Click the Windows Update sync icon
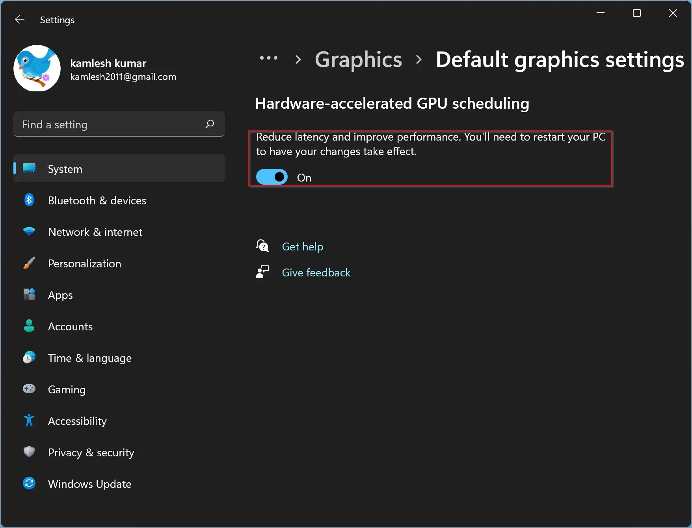The width and height of the screenshot is (692, 528). [x=29, y=483]
